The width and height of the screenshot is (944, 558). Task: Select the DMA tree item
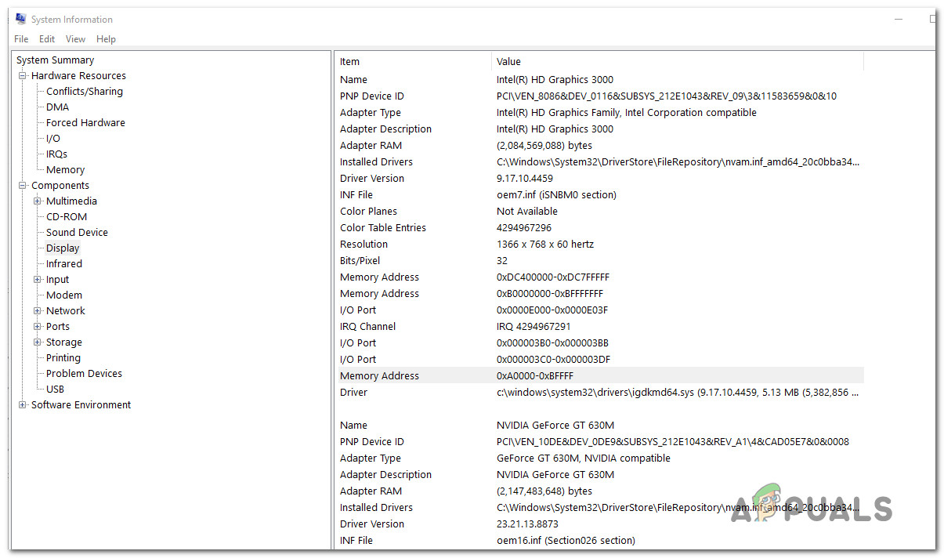click(57, 107)
